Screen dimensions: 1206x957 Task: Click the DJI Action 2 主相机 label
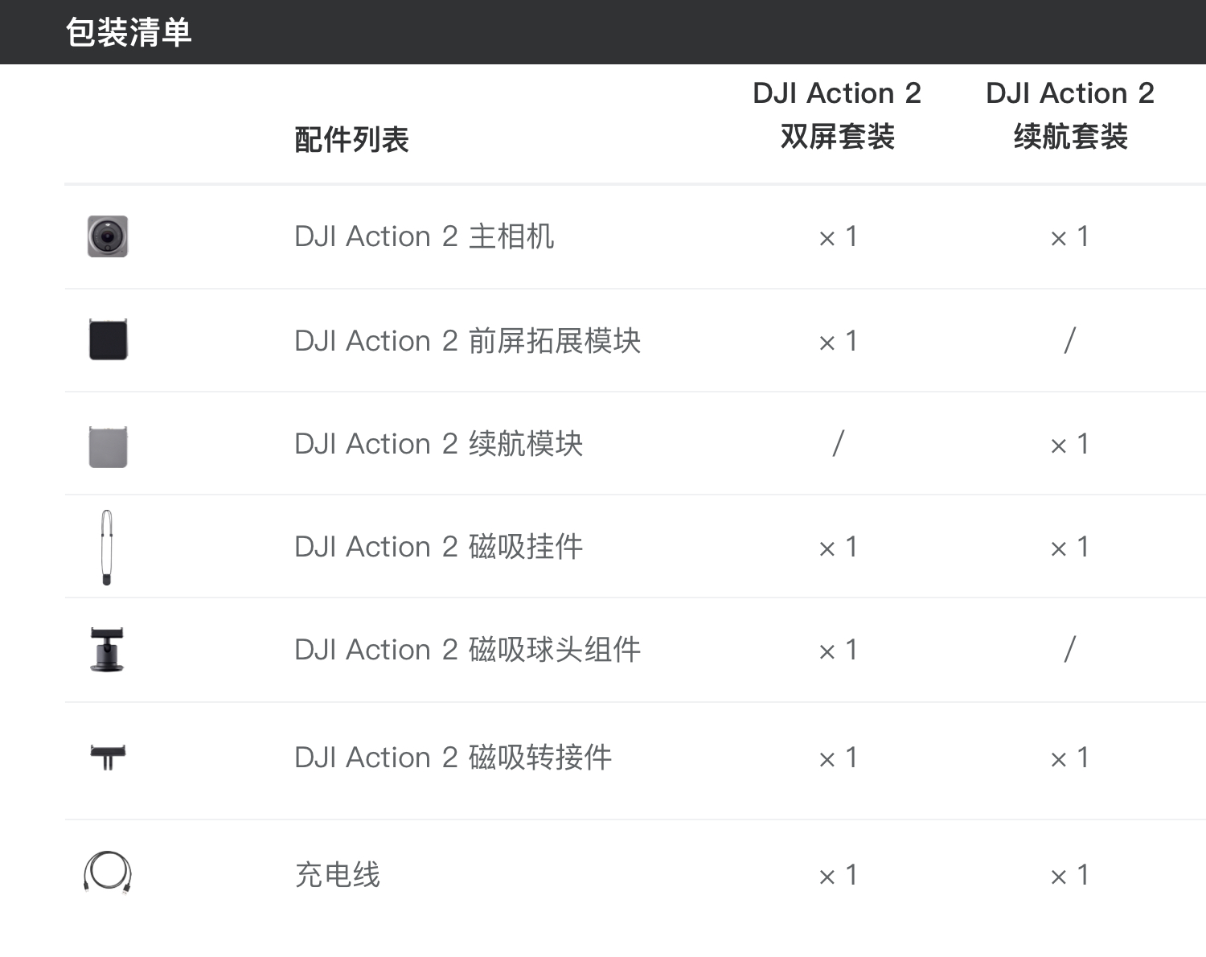[424, 237]
